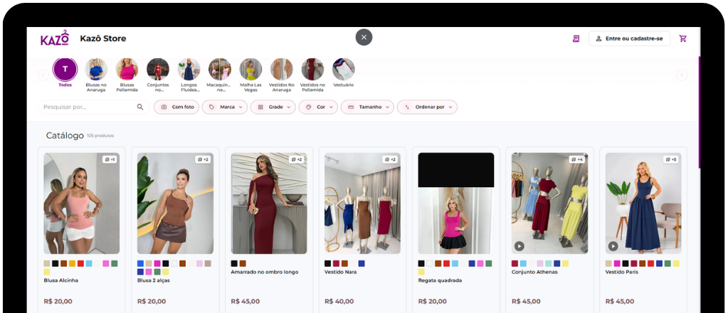Open Blusa Alcinha product photo
The image size is (728, 313).
pos(82,203)
